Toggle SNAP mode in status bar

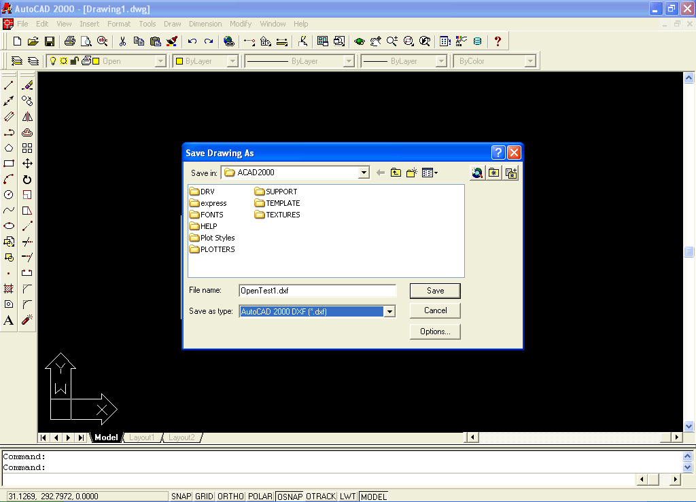[x=181, y=497]
